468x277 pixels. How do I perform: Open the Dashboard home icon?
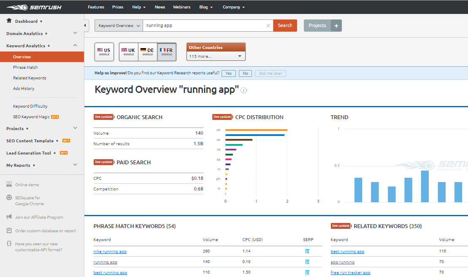pyautogui.click(x=9, y=21)
